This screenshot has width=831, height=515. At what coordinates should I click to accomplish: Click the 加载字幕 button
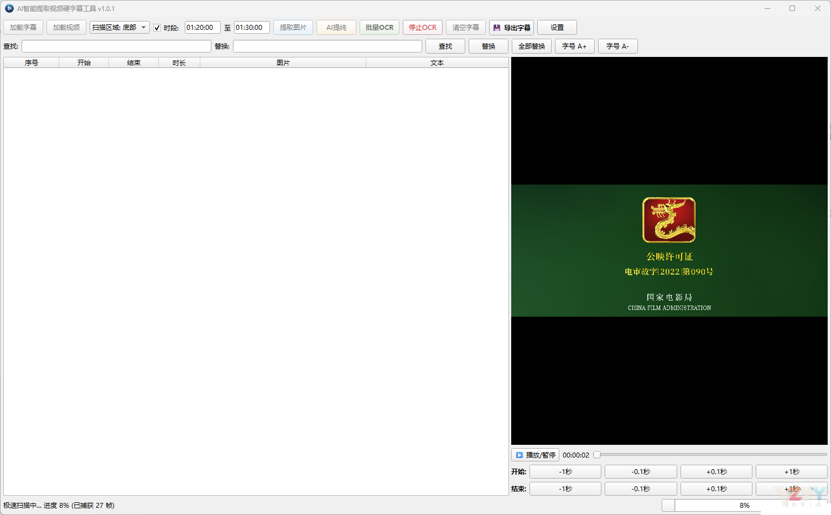click(x=23, y=28)
